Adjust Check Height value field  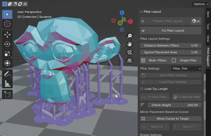(174, 105)
